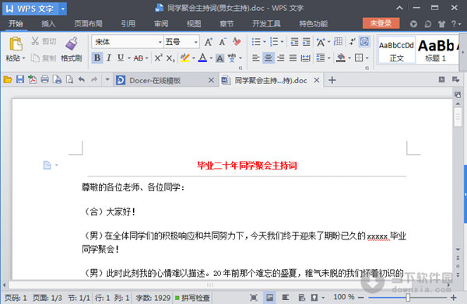The width and height of the screenshot is (467, 304).
Task: Redo the last action
Action: 94,79
